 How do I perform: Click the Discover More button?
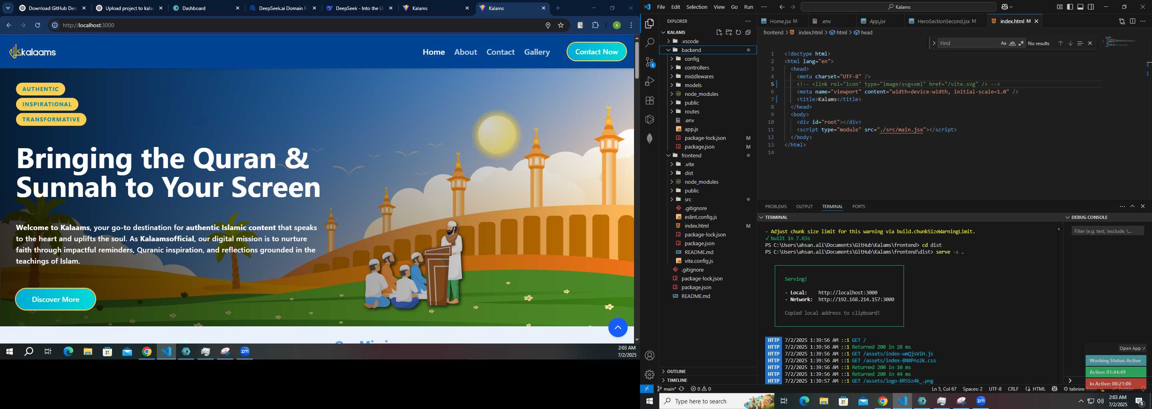(x=56, y=299)
